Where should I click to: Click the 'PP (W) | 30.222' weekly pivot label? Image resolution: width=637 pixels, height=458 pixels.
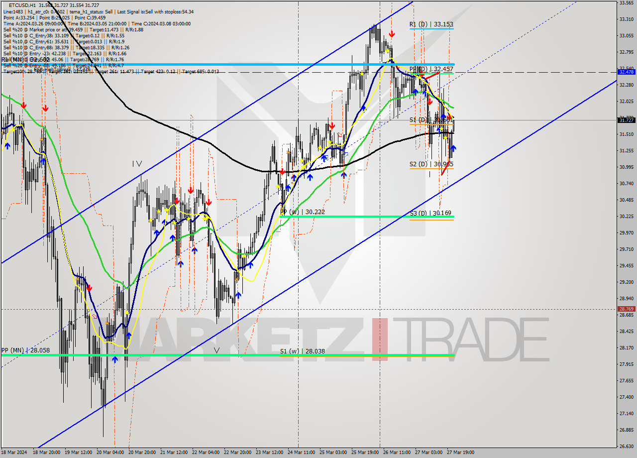(302, 212)
